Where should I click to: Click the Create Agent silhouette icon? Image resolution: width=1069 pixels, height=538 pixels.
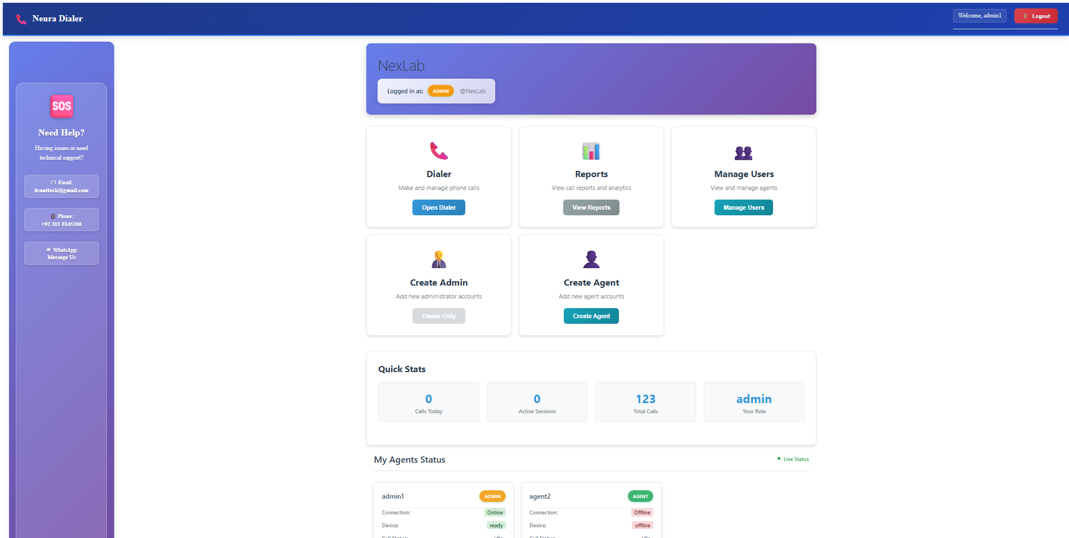click(x=591, y=259)
